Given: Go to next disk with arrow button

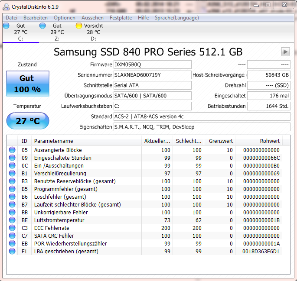Looking at the screenshot, I should 285,52.
